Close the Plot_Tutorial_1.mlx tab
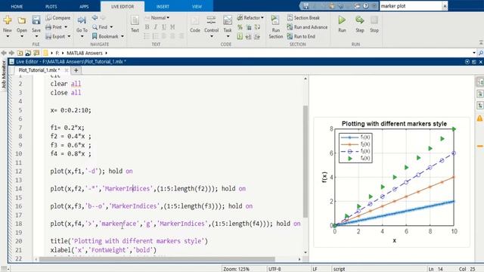 pos(66,70)
